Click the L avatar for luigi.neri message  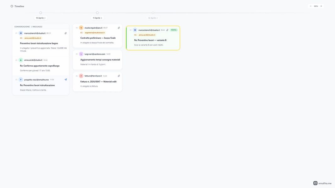(x=81, y=54)
